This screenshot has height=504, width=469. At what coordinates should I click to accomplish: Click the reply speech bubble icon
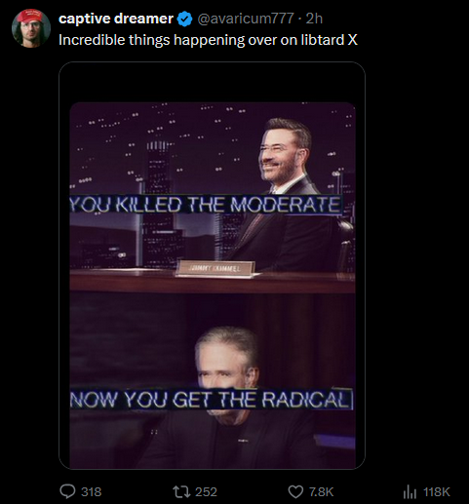click(67, 491)
